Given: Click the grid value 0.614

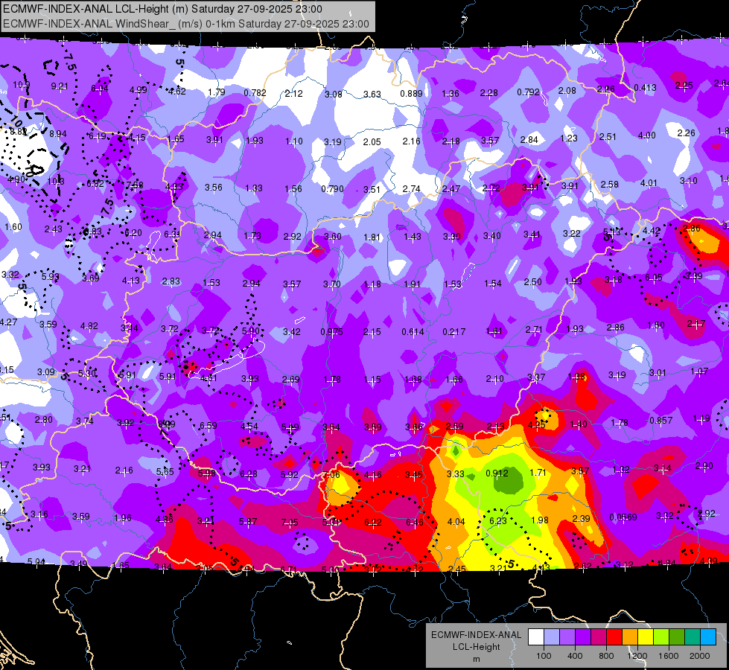Looking at the screenshot, I should 413,331.
